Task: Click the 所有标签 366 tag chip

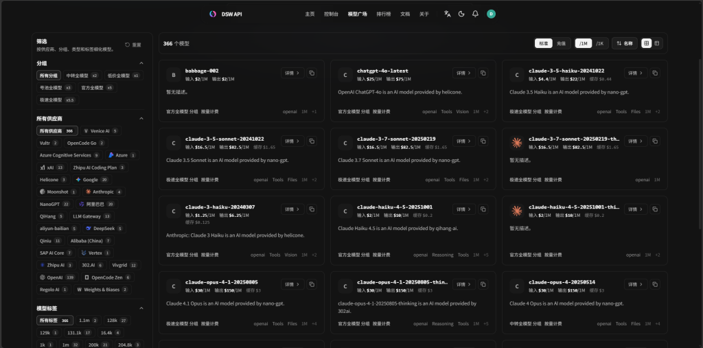Action: tap(55, 321)
